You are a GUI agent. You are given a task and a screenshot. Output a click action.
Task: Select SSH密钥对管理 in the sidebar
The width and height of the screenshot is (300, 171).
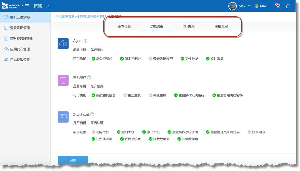click(x=21, y=39)
